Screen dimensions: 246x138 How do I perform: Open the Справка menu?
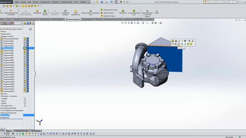[83, 2]
